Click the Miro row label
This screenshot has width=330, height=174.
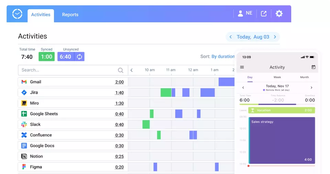34,103
